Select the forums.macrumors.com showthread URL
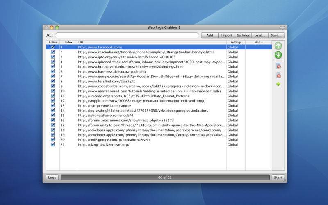328x205 pixels. pyautogui.click(x=126, y=120)
